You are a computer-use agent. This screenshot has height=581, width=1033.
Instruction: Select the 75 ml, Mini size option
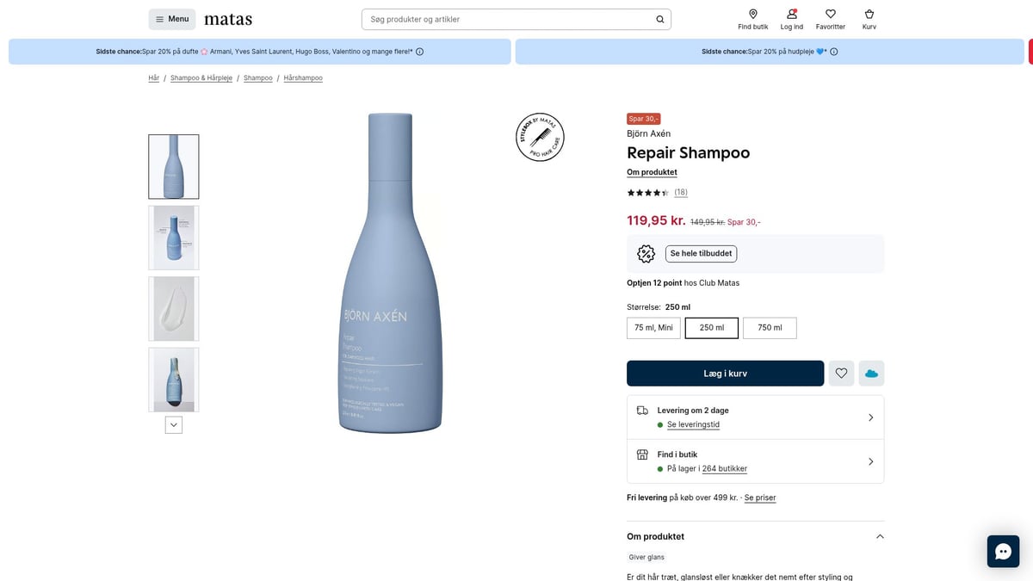click(x=653, y=327)
